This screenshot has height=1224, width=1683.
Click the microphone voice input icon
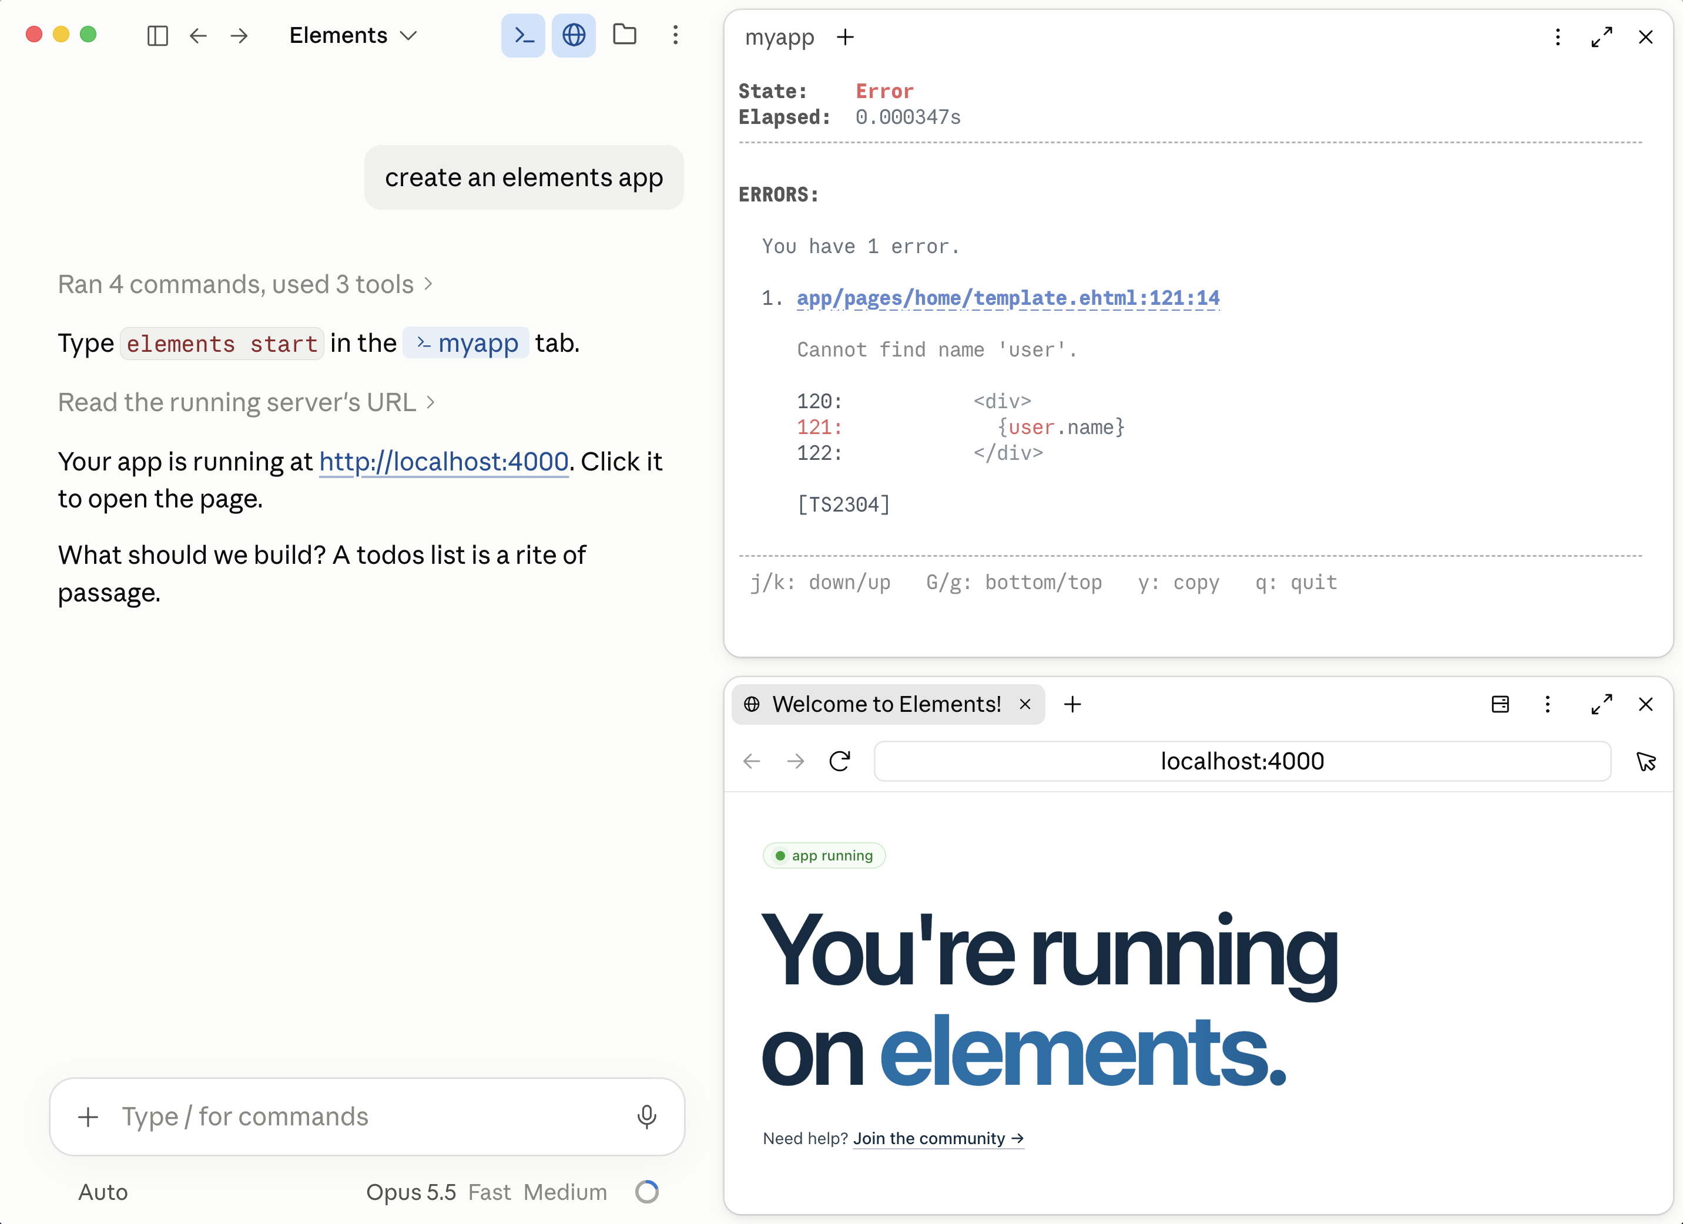coord(646,1117)
